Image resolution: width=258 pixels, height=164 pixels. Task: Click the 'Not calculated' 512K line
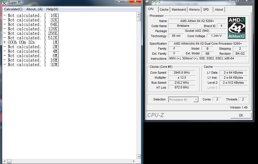coord(31,38)
